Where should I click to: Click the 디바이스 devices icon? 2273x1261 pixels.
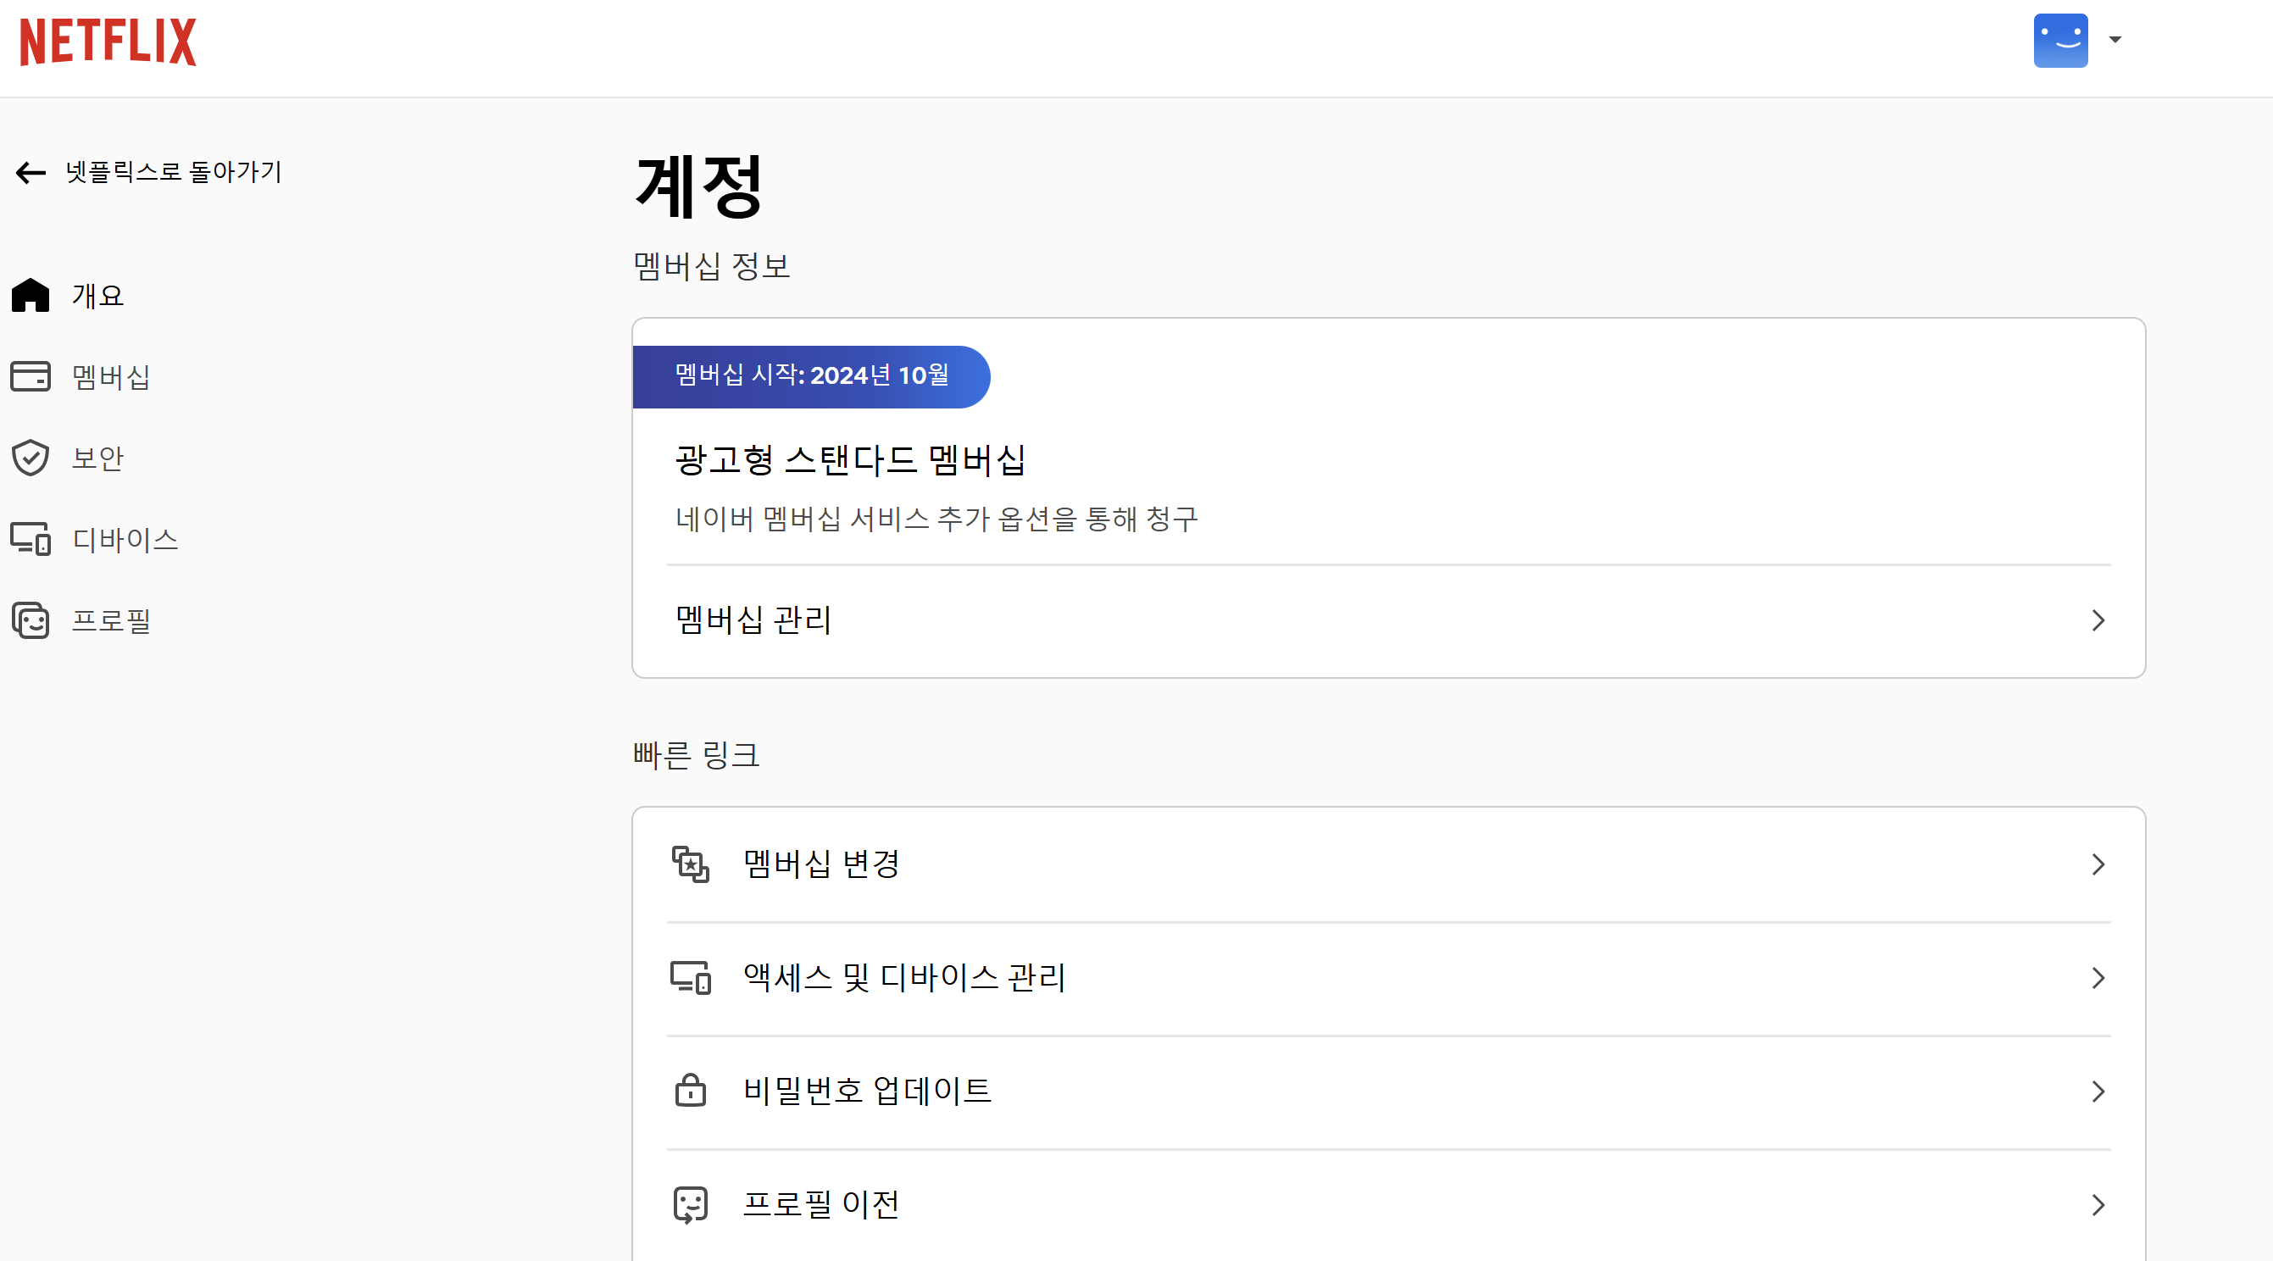[30, 539]
